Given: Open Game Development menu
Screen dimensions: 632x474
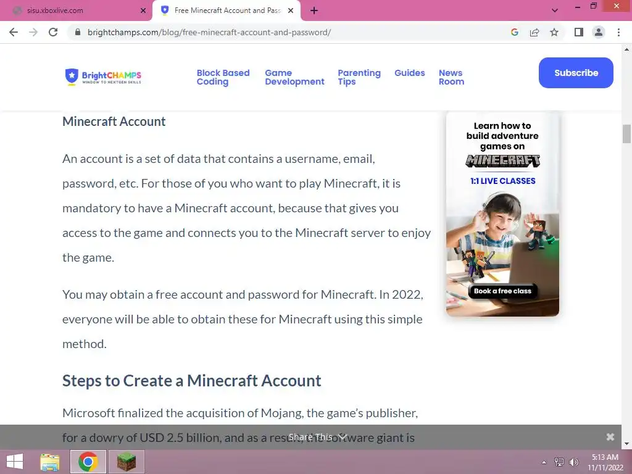Looking at the screenshot, I should tap(294, 77).
